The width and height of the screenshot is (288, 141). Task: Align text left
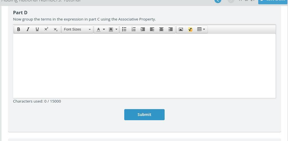pyautogui.click(x=152, y=29)
